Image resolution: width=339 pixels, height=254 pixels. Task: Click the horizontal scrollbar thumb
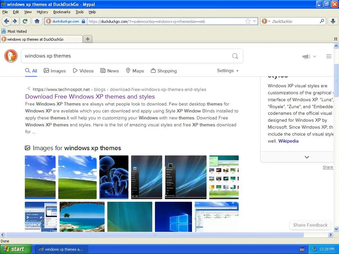point(154,234)
